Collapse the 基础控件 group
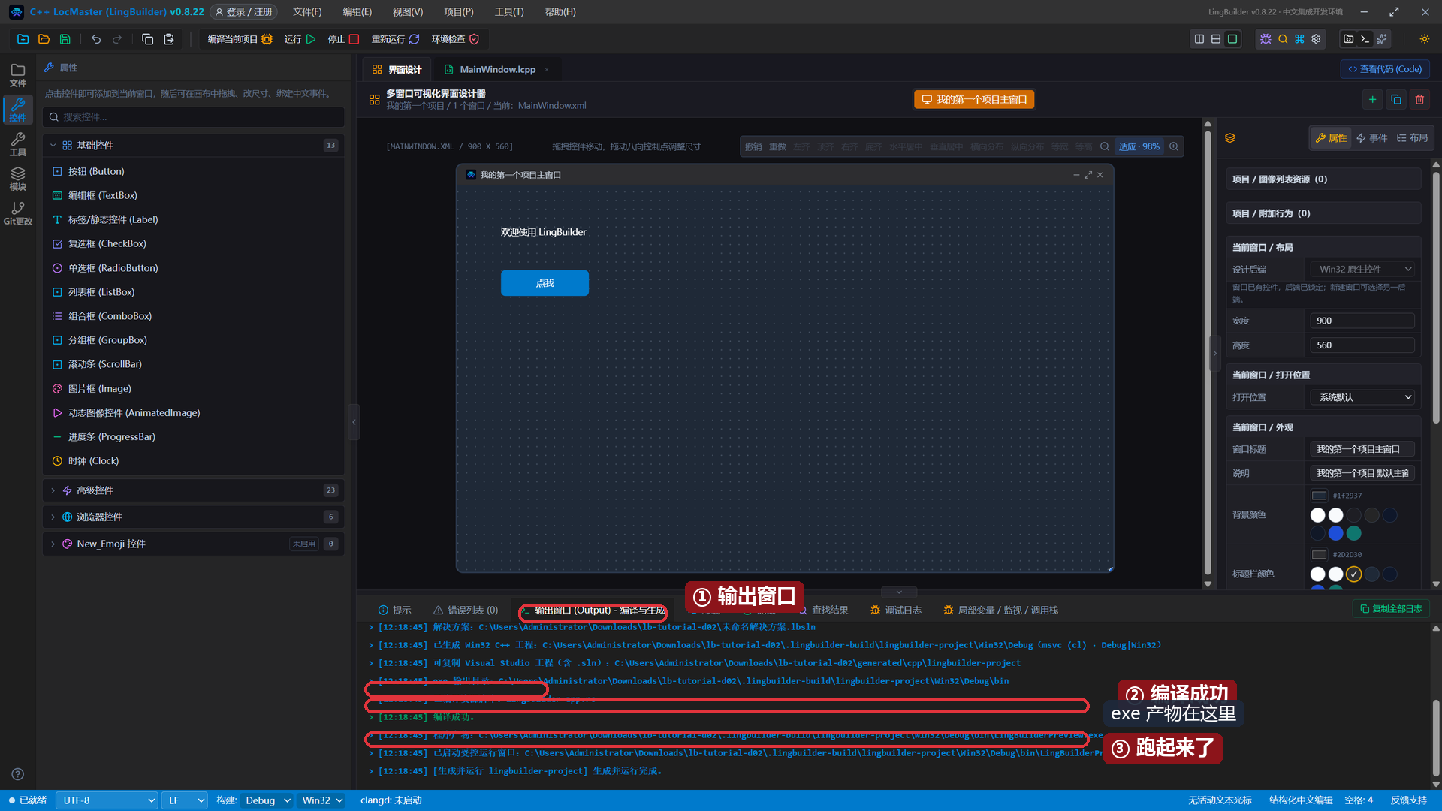The image size is (1442, 811). pyautogui.click(x=193, y=146)
